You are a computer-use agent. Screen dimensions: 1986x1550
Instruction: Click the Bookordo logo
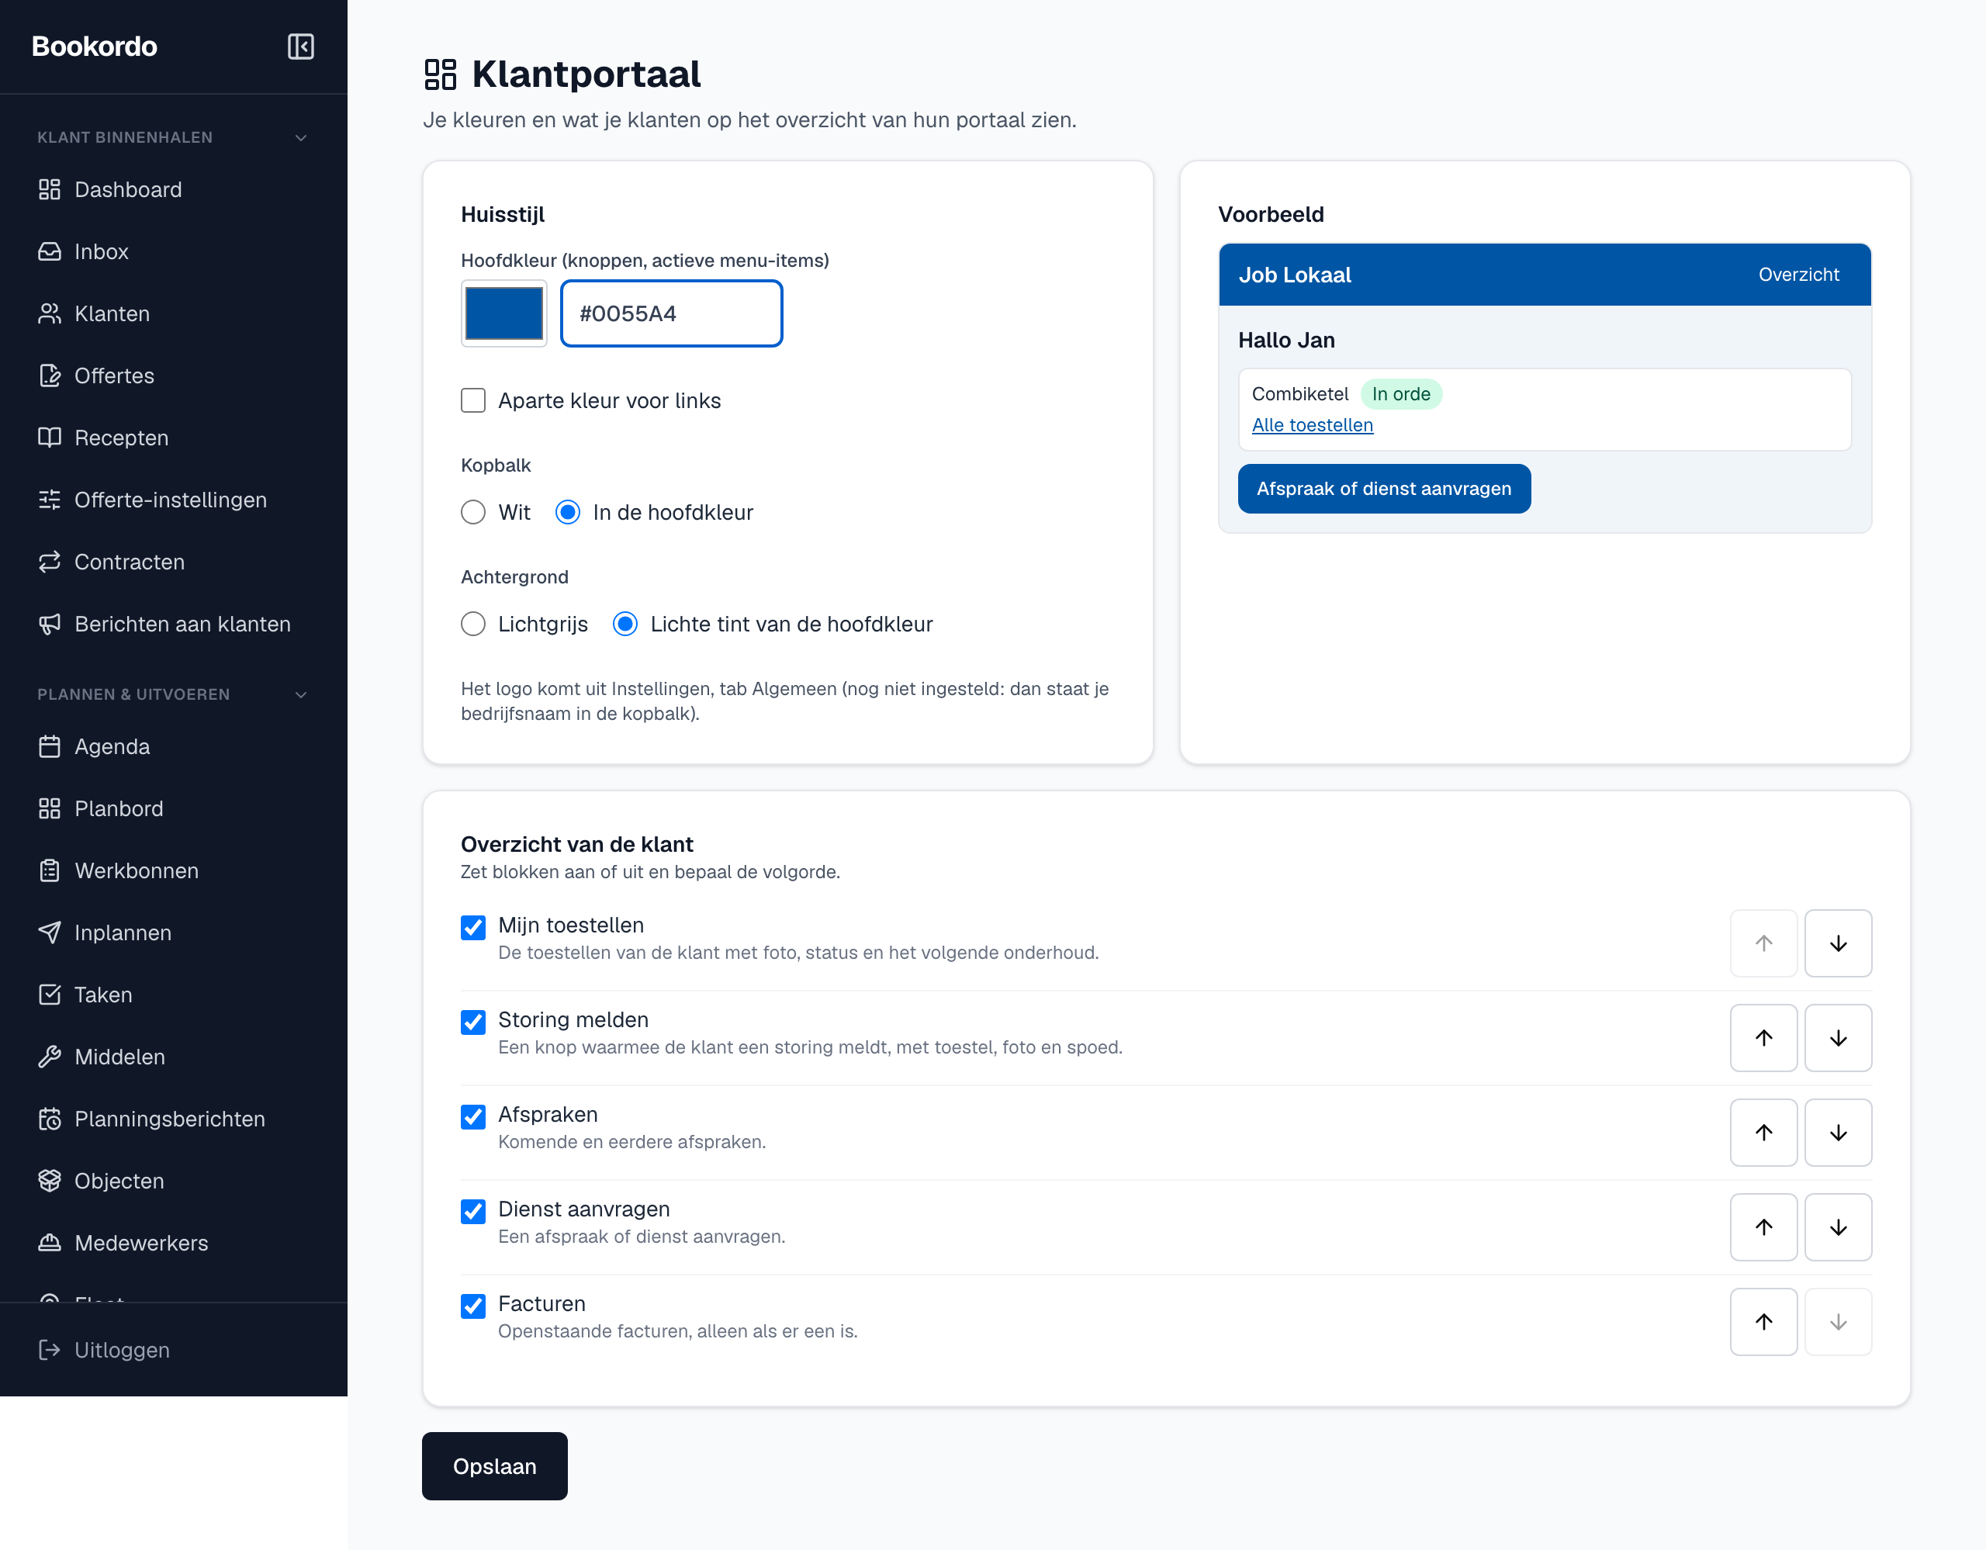tap(95, 47)
